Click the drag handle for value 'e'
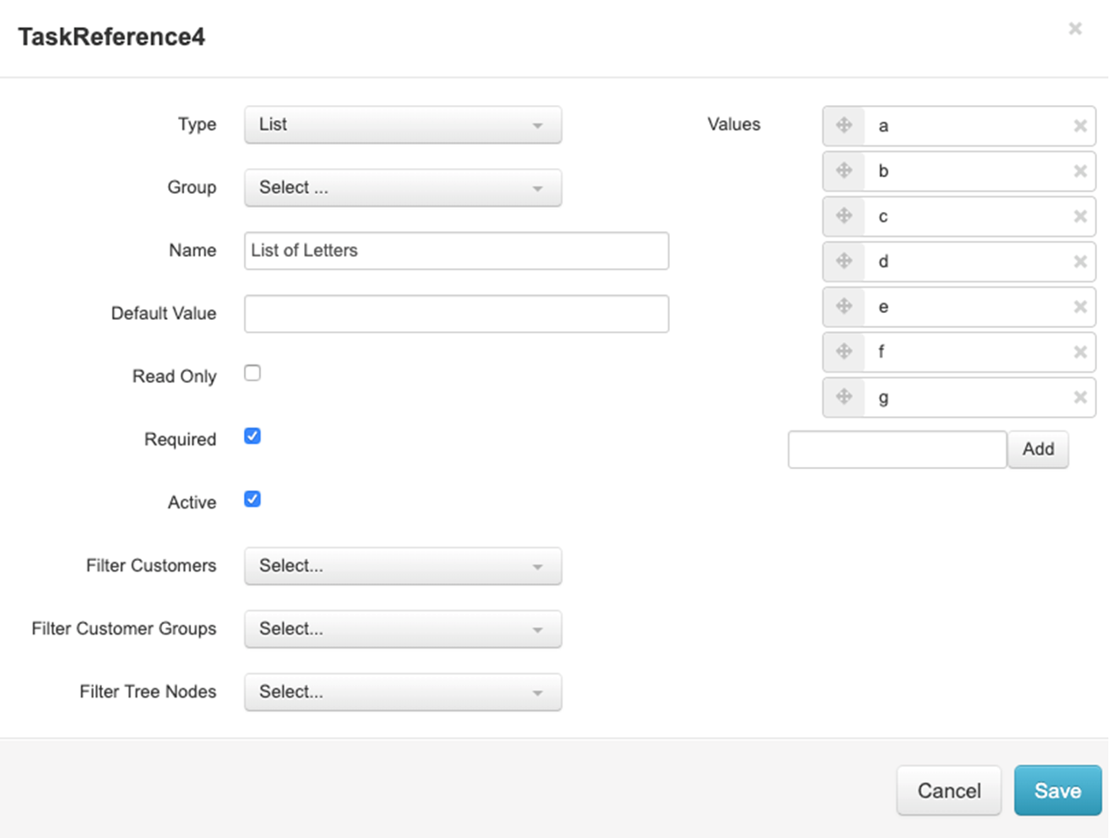Screen dimensions: 1118x838 tap(844, 306)
